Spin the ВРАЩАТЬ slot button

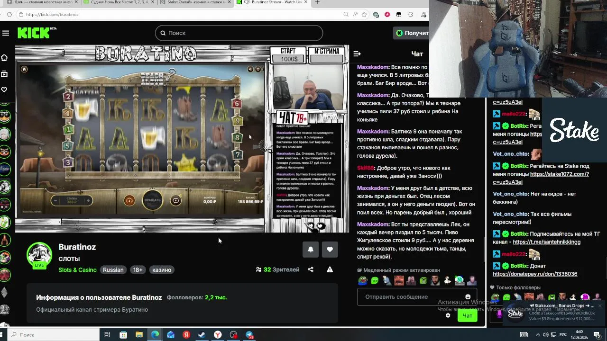coord(153,200)
